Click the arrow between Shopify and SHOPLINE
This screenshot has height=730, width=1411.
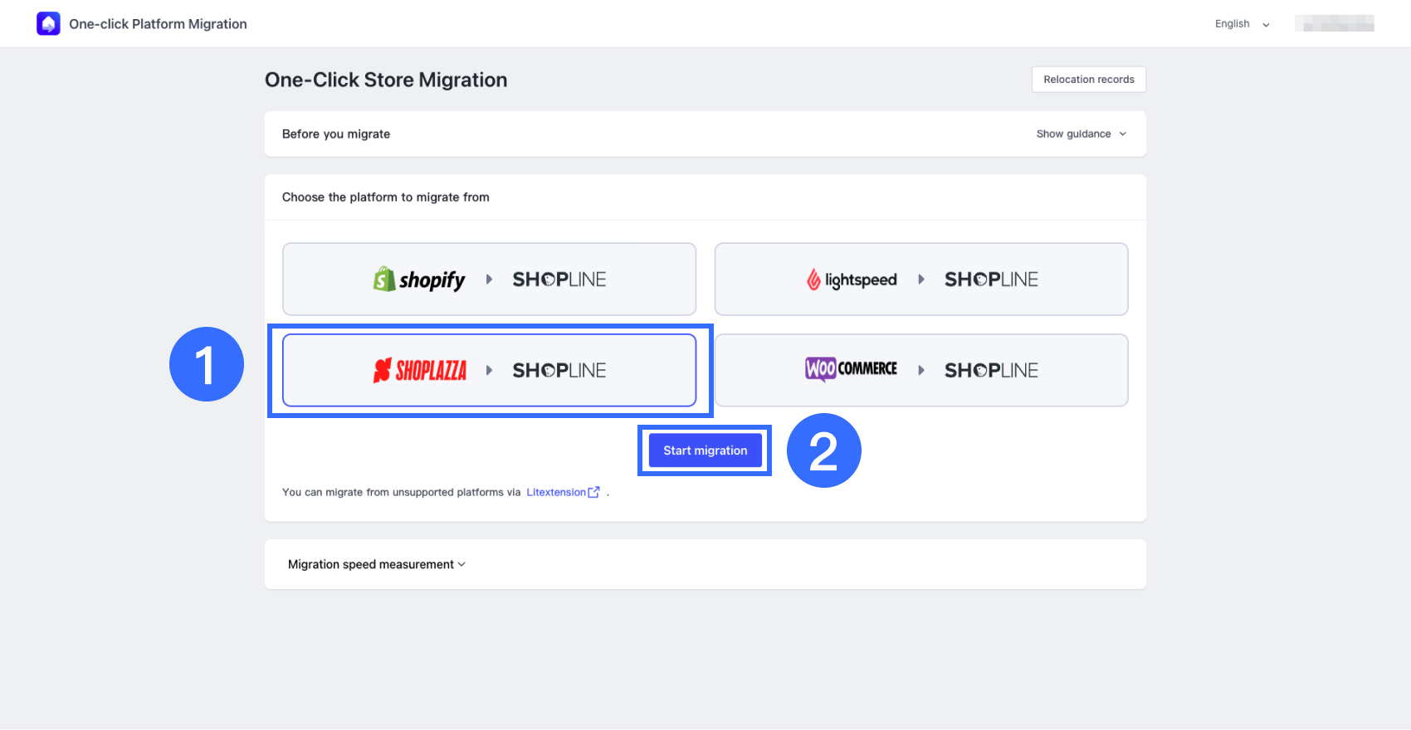(489, 280)
